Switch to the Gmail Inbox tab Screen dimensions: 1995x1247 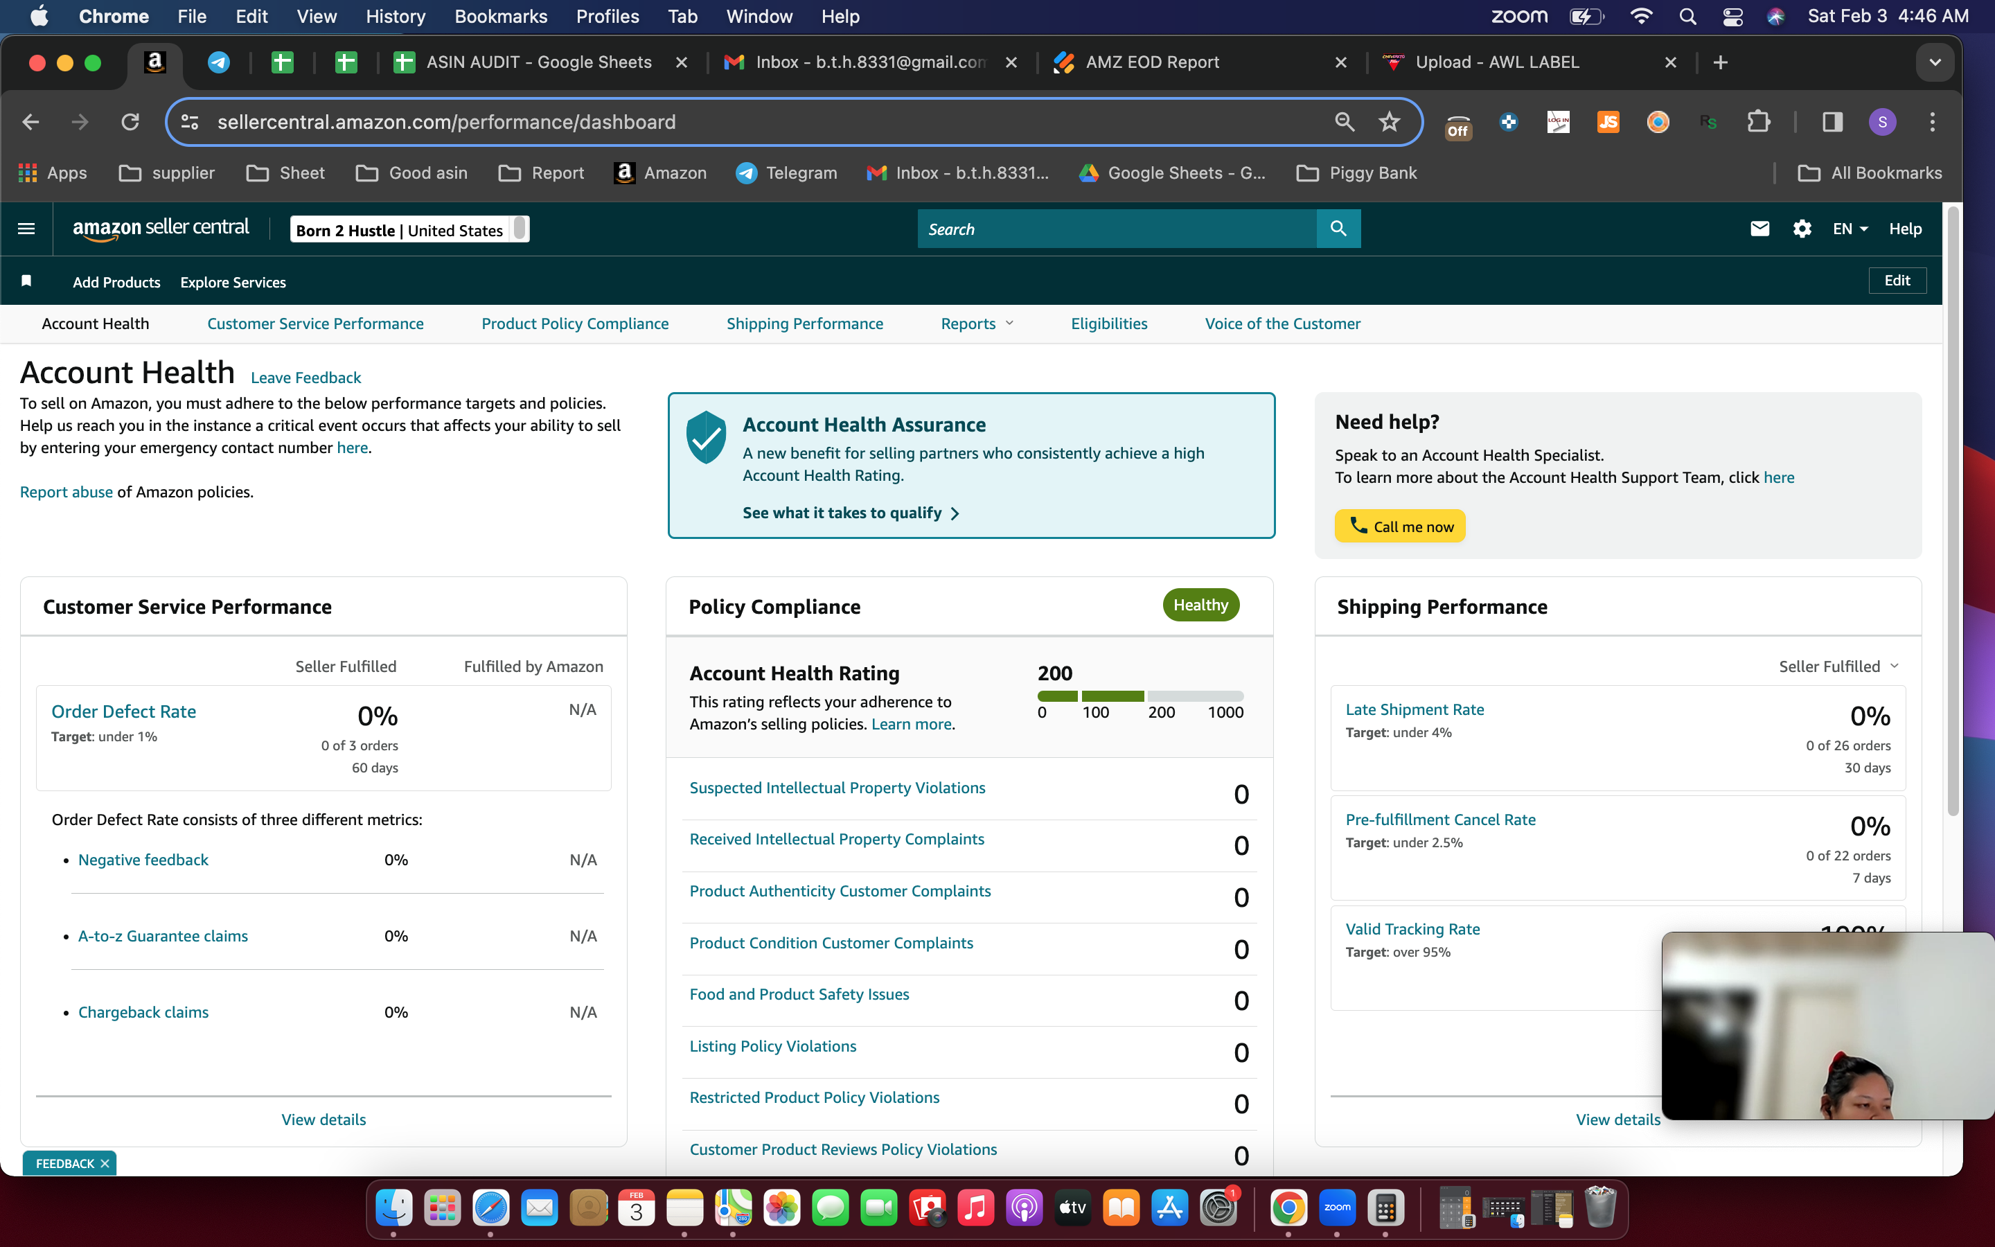click(x=870, y=62)
